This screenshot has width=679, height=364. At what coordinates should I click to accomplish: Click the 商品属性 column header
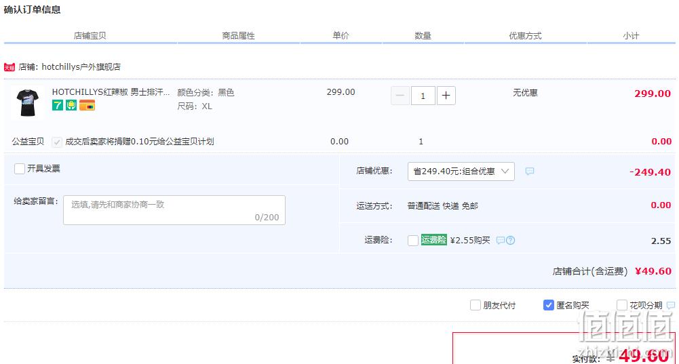[x=238, y=35]
